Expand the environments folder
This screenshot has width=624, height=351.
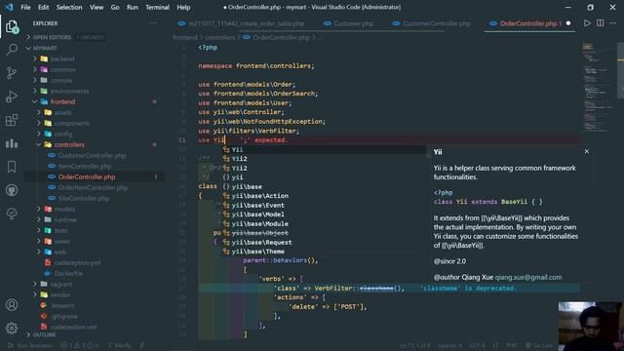69,91
